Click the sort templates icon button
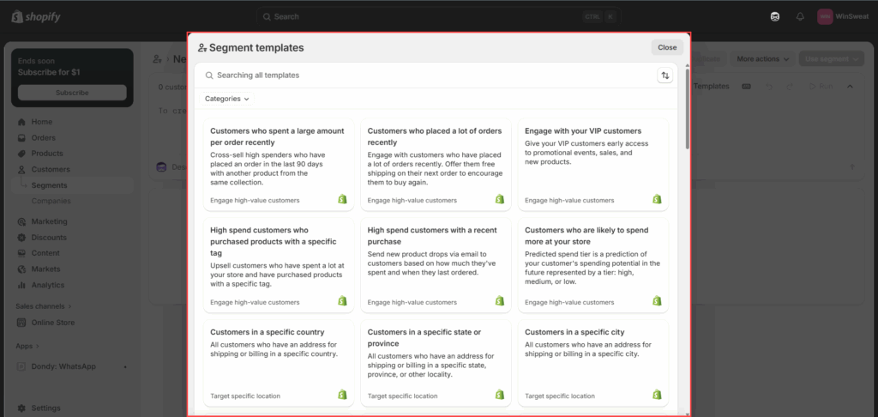 (665, 76)
